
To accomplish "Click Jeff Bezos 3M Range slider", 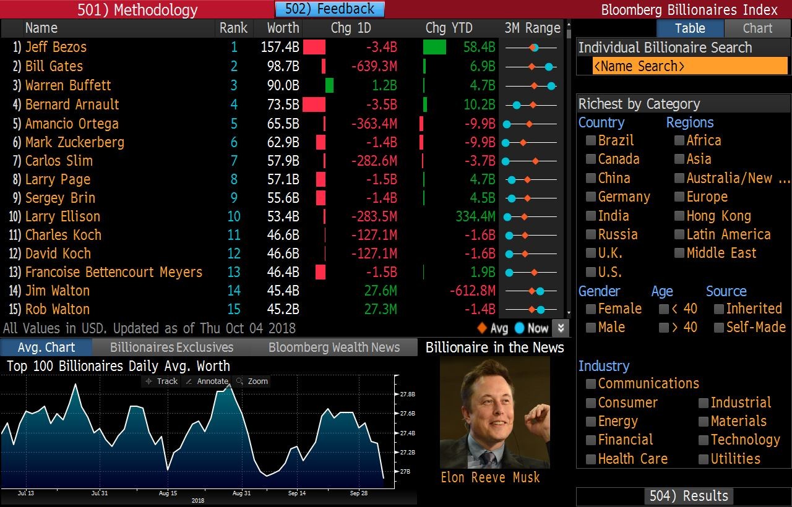I will point(531,48).
